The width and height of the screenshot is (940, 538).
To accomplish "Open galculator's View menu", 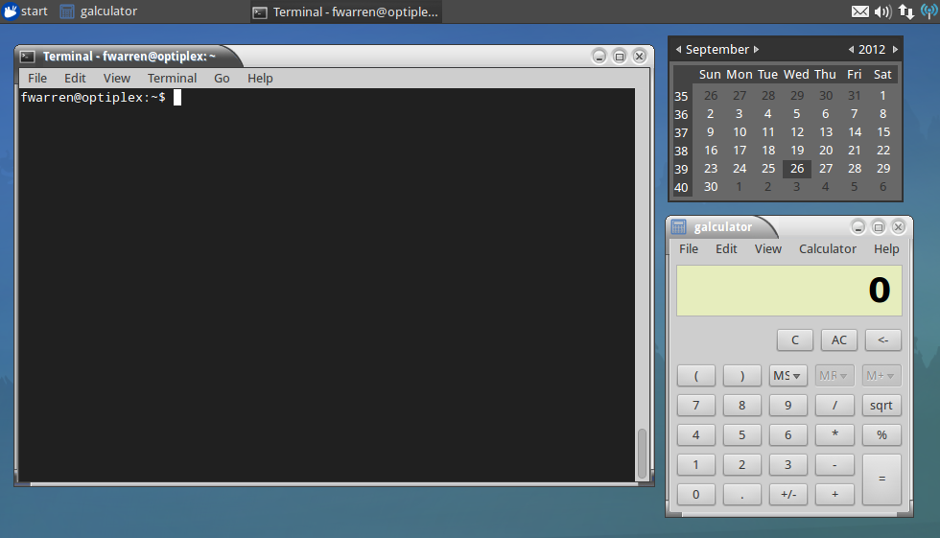I will (x=768, y=248).
